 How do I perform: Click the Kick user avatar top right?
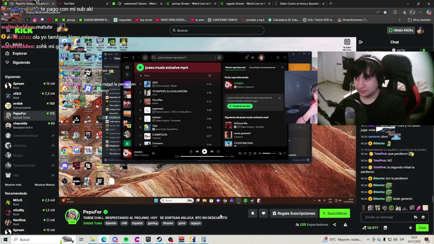(420, 30)
